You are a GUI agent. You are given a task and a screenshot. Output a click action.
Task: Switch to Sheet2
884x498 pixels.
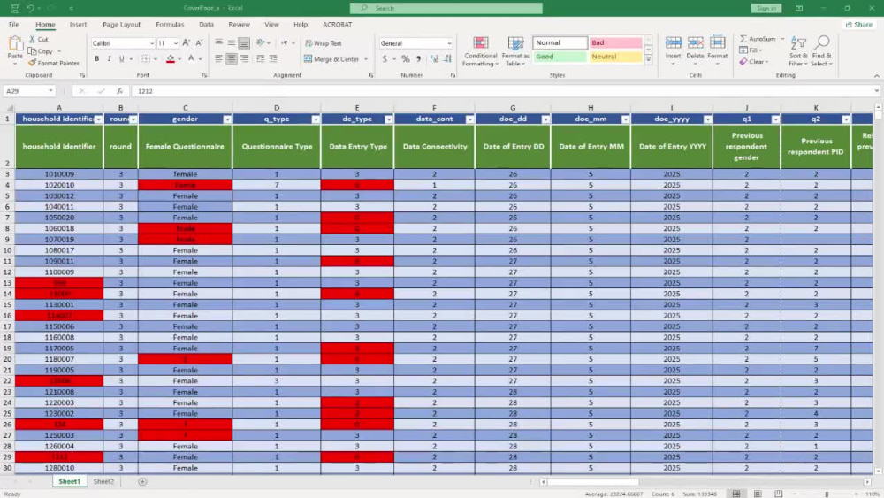tap(103, 482)
